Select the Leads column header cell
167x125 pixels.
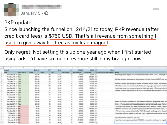click(x=45, y=72)
